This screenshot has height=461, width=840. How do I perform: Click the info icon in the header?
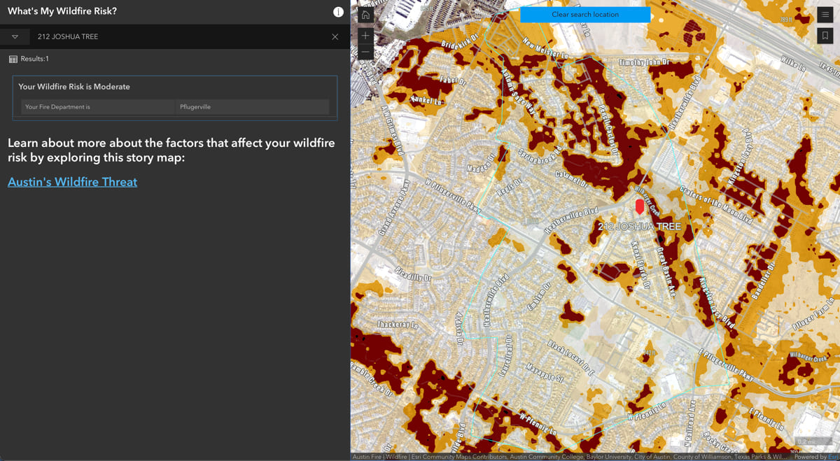pos(338,11)
